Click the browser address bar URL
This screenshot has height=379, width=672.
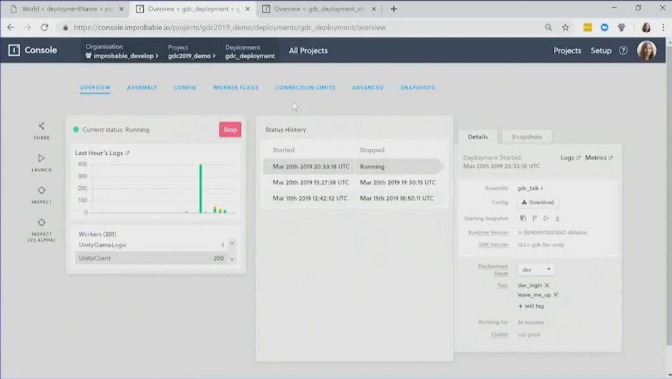click(x=230, y=28)
